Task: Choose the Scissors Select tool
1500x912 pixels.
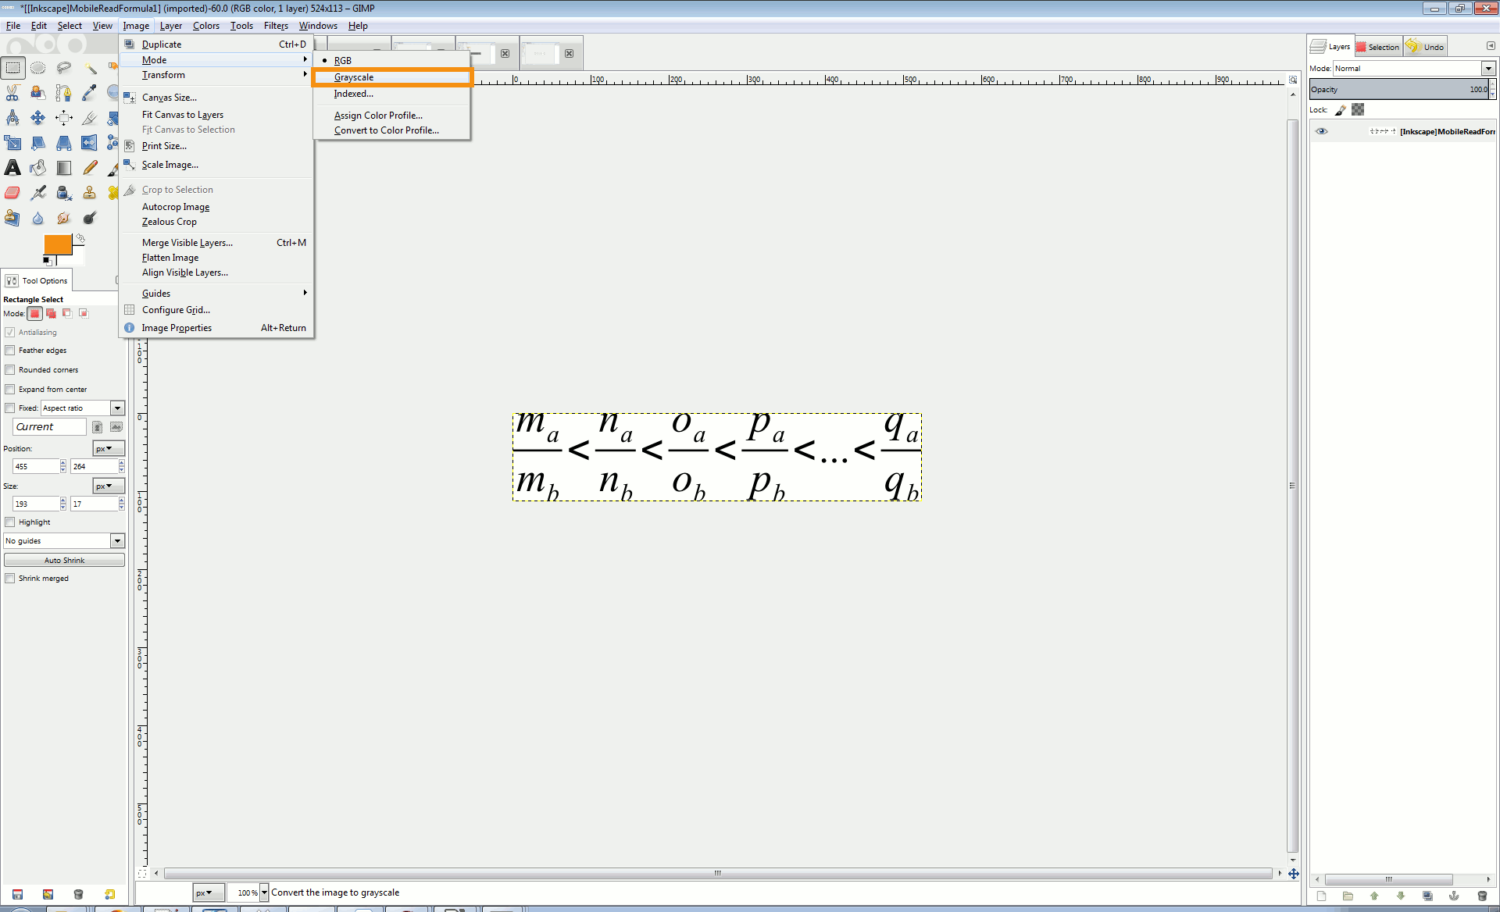Action: [12, 93]
